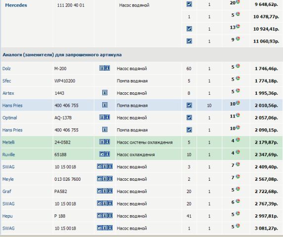The height and width of the screenshot is (237, 283).
Task: Open the camera photo icon for Graf PA582
Action: [x=99, y=191]
